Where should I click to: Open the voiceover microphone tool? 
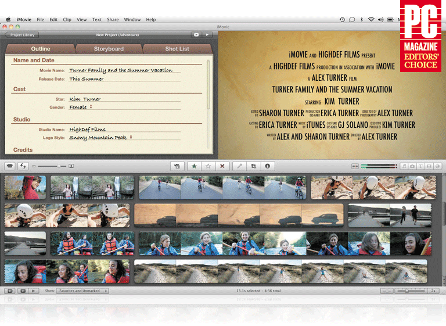tap(239, 166)
